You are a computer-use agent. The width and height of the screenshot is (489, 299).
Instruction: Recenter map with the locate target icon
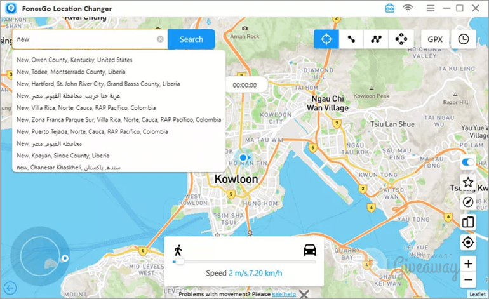pos(468,243)
